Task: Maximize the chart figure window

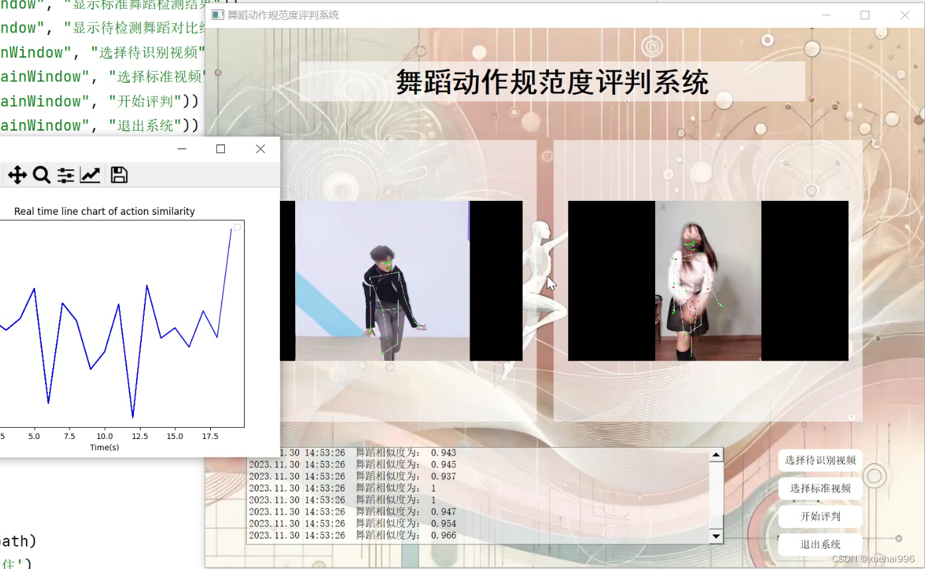Action: 221,149
